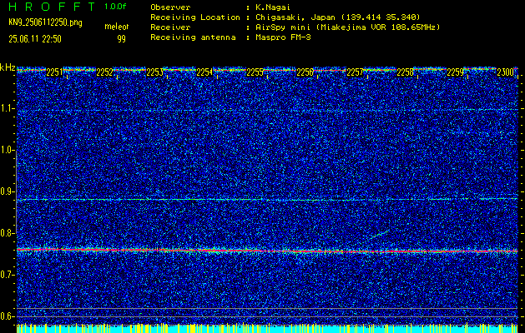Click the strong red carrier line
This screenshot has width=525, height=333.
pos(269,251)
